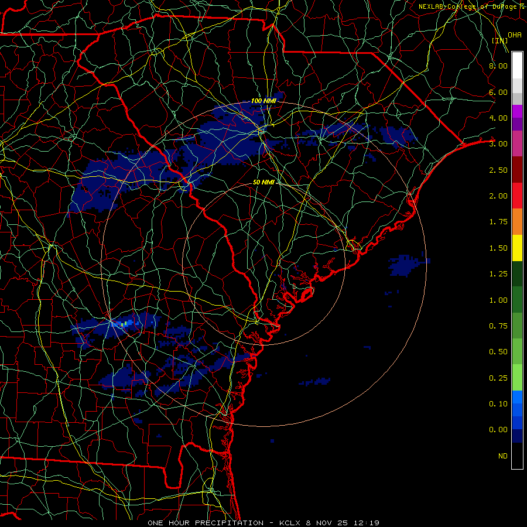527x527 pixels.
Task: Select the black ND swatch in legend
Action: (x=517, y=456)
